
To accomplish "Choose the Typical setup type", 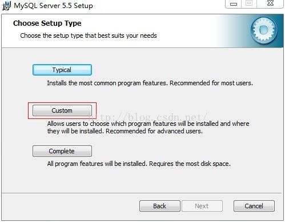I will click(62, 70).
